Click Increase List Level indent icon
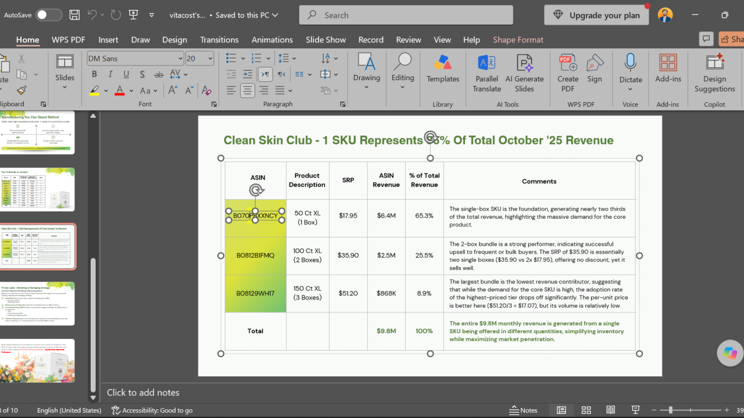 click(x=248, y=74)
